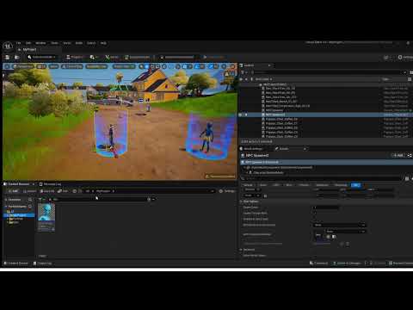
Task: Click the Outliner settings icon beside the search box
Action: coord(411,72)
